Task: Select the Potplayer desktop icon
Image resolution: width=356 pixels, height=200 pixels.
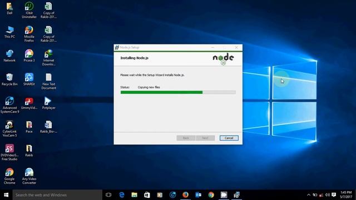Action: (48, 103)
